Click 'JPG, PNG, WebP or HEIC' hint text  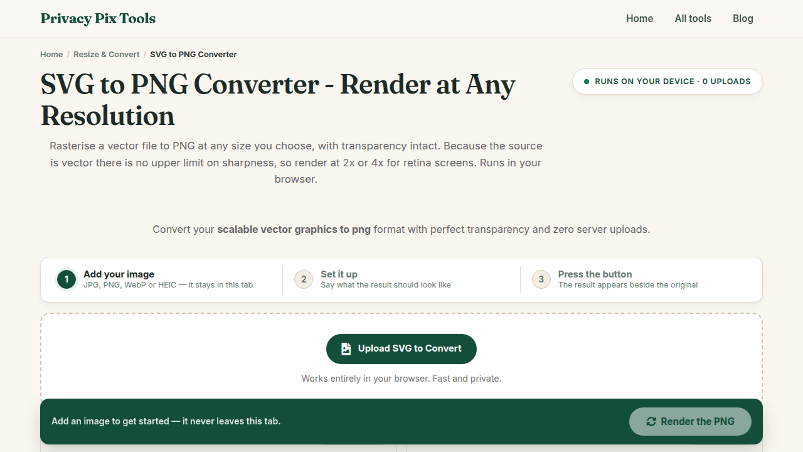tap(168, 285)
